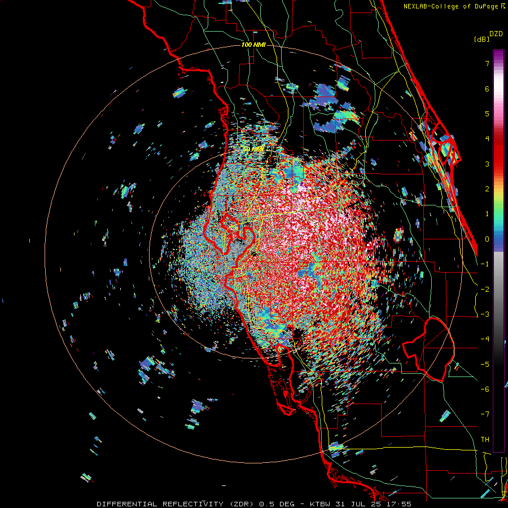Click the -4 scale value
This screenshot has width=508, height=508.
(x=485, y=339)
